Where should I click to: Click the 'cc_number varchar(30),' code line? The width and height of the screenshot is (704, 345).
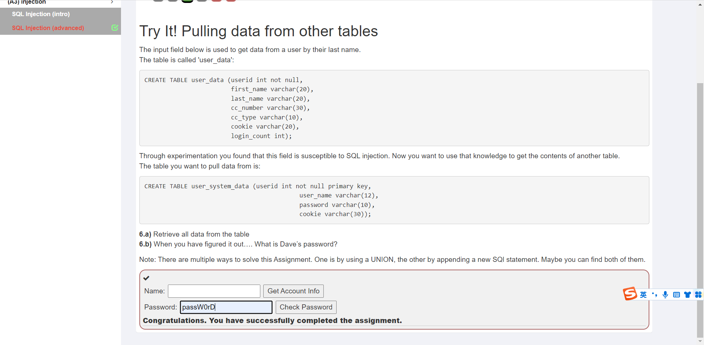point(270,108)
